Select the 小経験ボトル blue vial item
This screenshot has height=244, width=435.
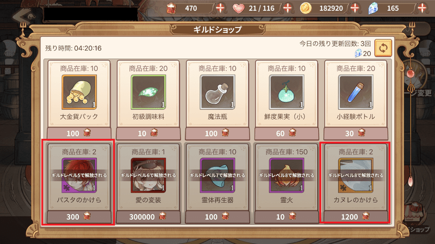click(x=356, y=92)
